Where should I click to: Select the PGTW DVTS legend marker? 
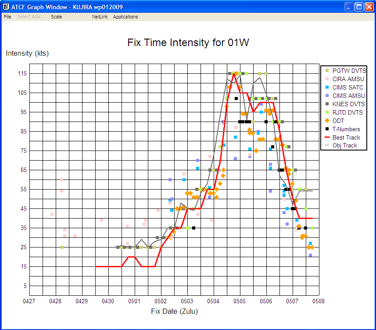[327, 71]
